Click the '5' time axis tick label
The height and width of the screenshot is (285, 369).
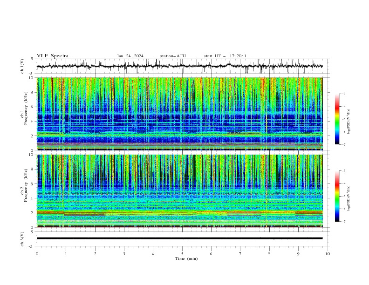[182, 254]
